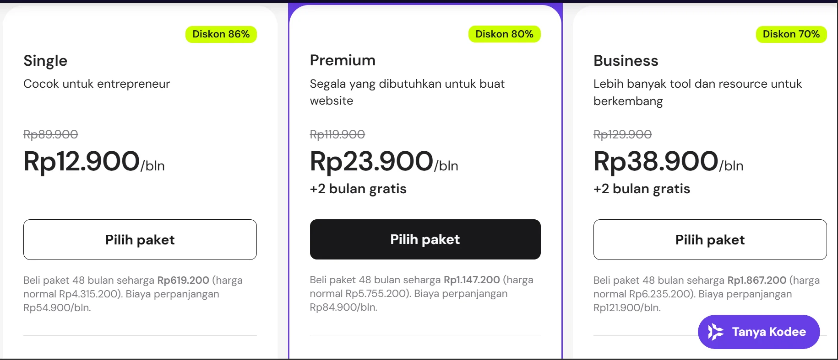Click the Diskon 86% badge

[221, 34]
